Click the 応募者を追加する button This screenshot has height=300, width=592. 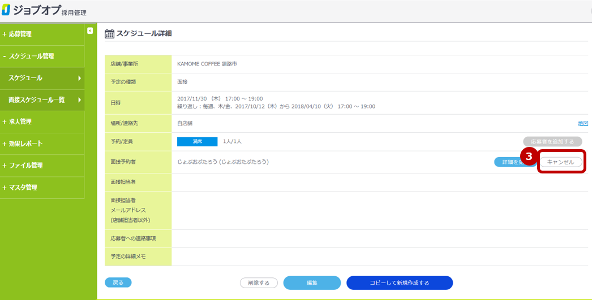[x=552, y=141]
